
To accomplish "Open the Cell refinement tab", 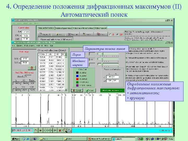I will point(101,28).
